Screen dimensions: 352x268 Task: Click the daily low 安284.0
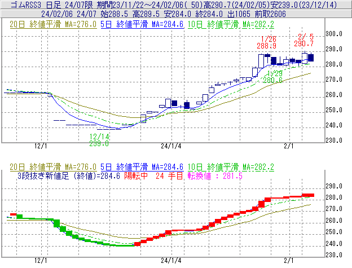tap(177, 14)
